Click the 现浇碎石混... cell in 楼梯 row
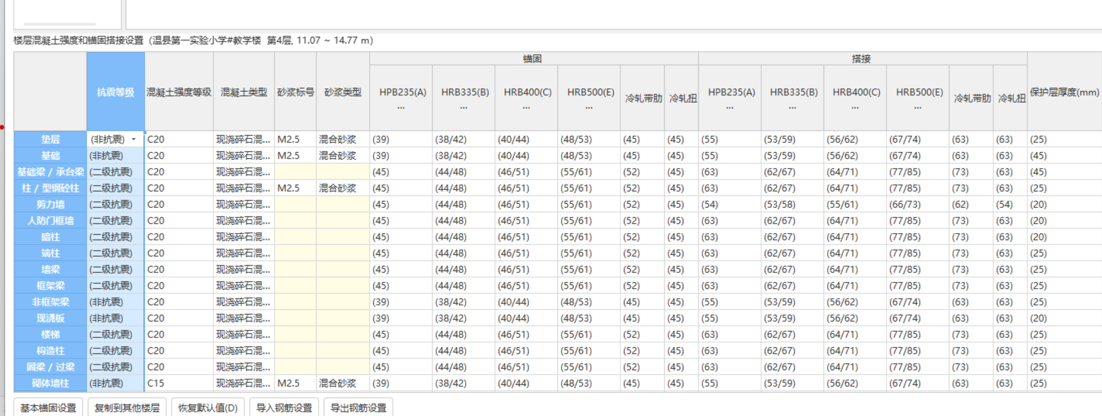This screenshot has height=416, width=1102. point(244,334)
